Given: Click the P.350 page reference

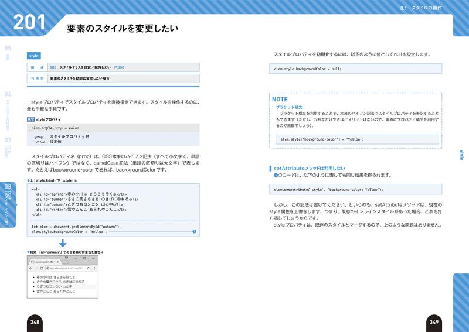Looking at the screenshot, I should 119,67.
